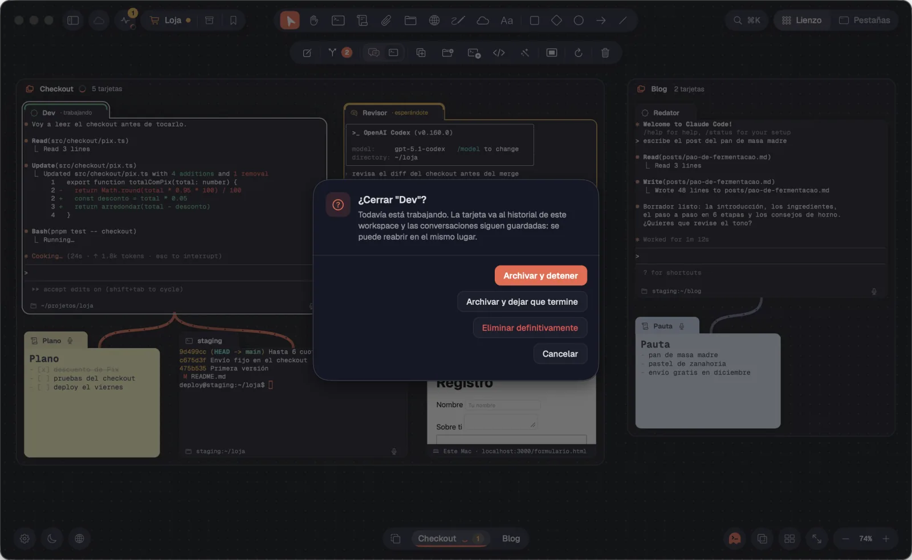
Task: Select the hand pan tool
Action: click(314, 21)
